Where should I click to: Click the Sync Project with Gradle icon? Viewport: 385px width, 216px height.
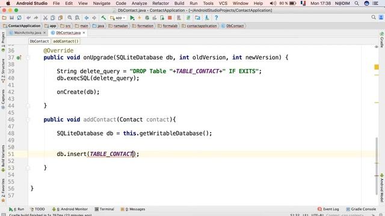pyautogui.click(x=188, y=17)
